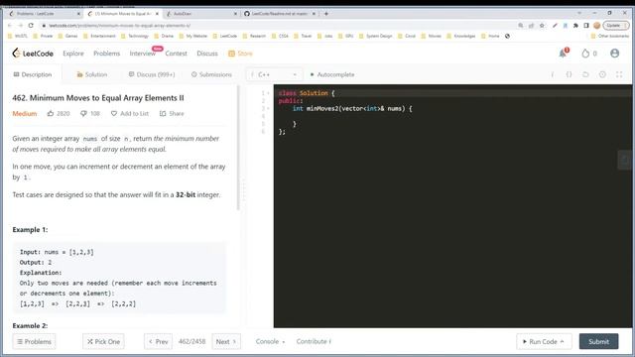Open the notifications bell icon
This screenshot has width=635, height=357.
click(x=564, y=53)
